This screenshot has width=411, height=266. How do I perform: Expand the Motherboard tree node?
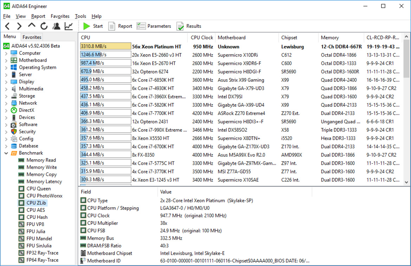tap(6, 60)
